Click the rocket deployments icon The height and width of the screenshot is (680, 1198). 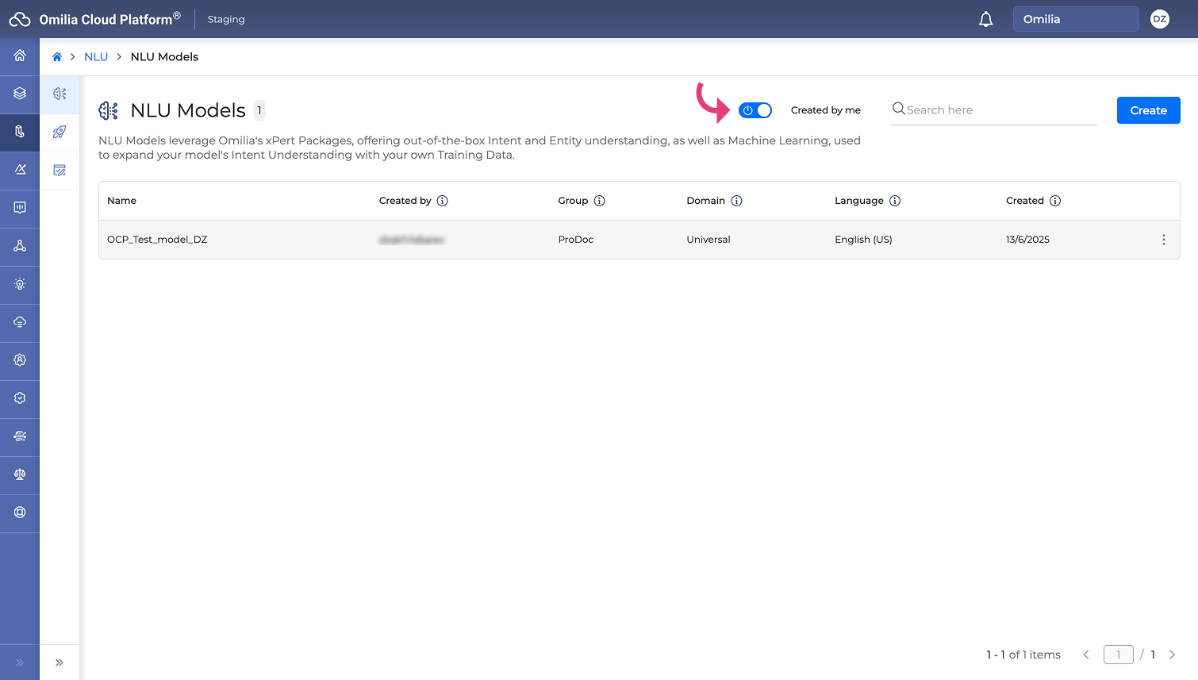[x=60, y=132]
